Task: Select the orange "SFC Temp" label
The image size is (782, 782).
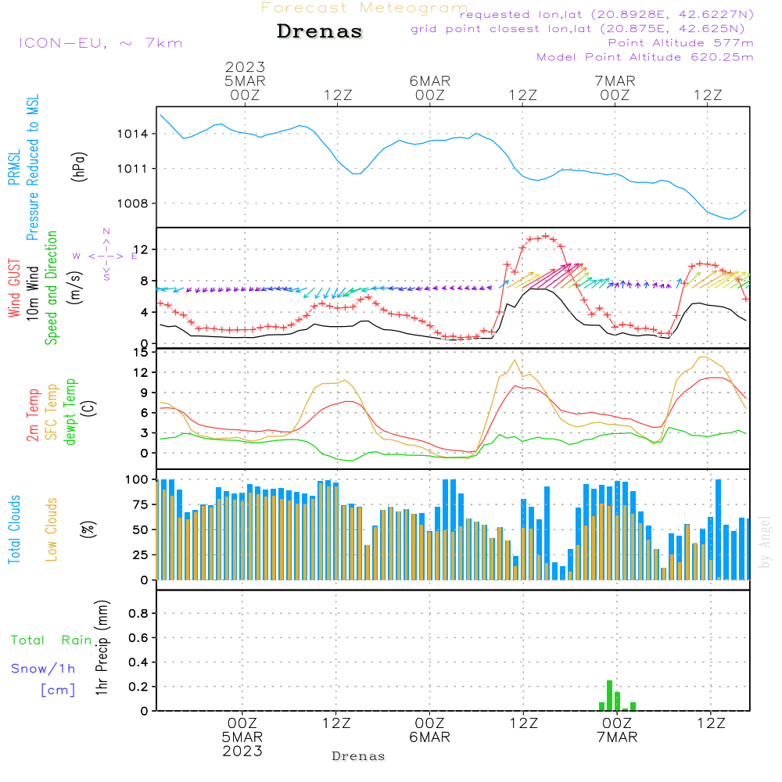Action: [x=51, y=412]
